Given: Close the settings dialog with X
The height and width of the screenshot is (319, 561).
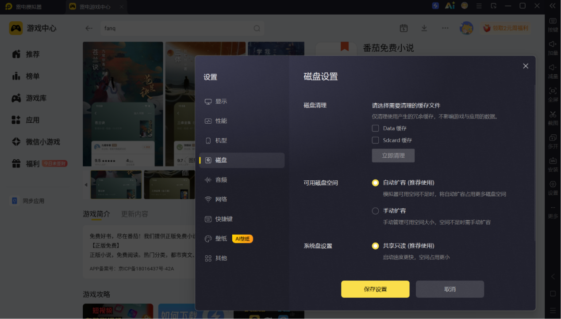Looking at the screenshot, I should tap(526, 66).
